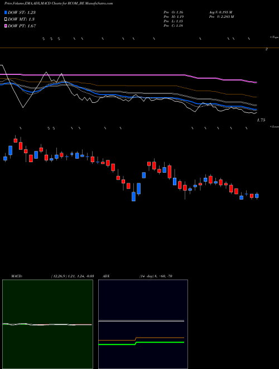
Task: Click the highest red candlestick near the chart start
Action: [16, 140]
